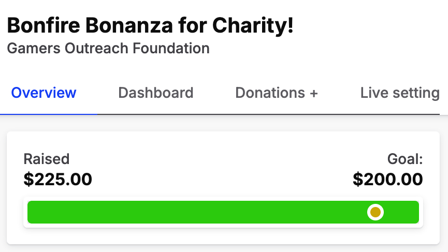The width and height of the screenshot is (448, 252).
Task: Select the Raised label text
Action: [47, 159]
